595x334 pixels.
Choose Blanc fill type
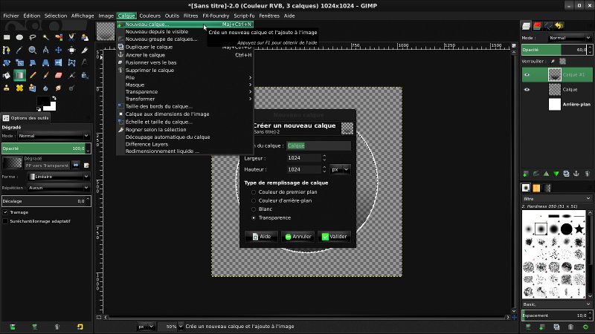click(x=254, y=209)
